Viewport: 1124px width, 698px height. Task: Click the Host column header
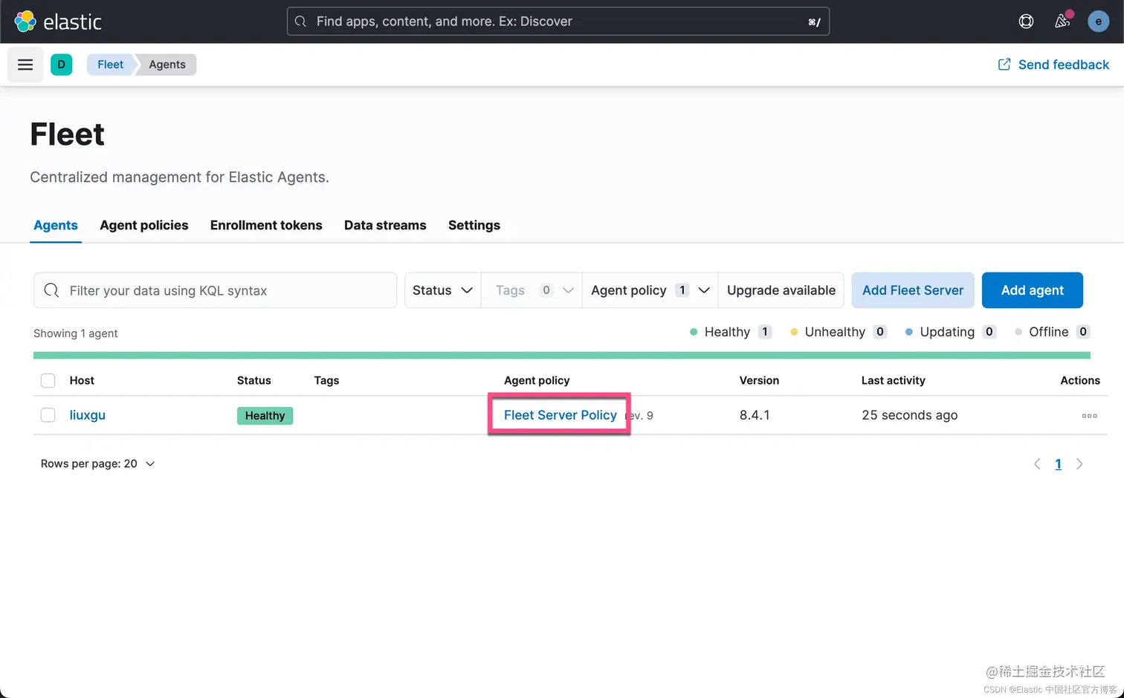pyautogui.click(x=82, y=380)
